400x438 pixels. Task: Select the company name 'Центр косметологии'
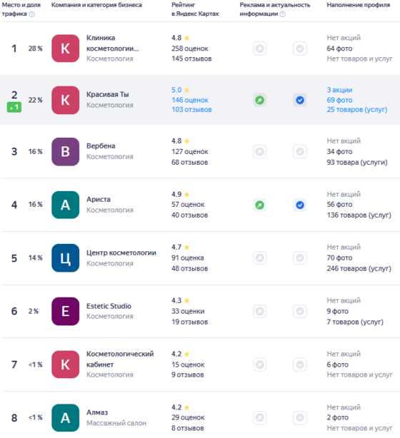tap(121, 253)
